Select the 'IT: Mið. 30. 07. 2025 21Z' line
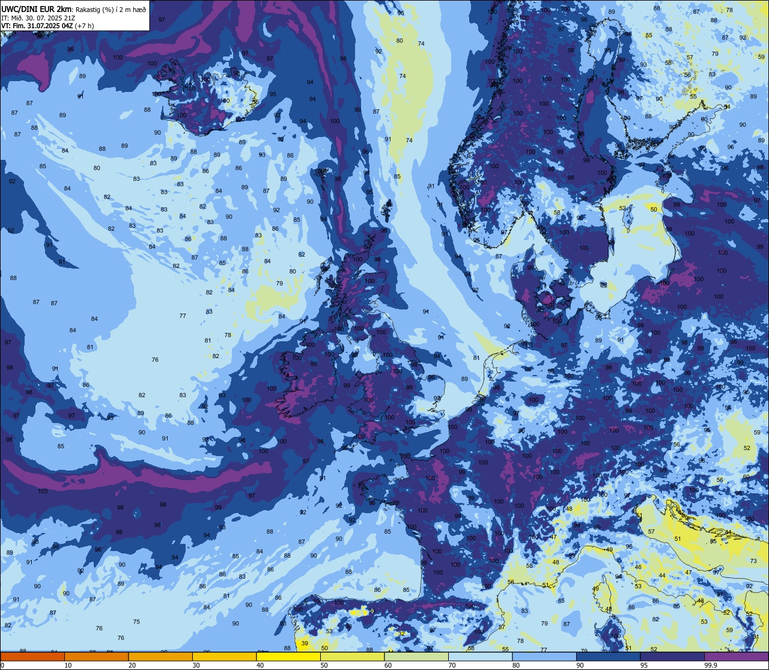The image size is (769, 670). 38,18
